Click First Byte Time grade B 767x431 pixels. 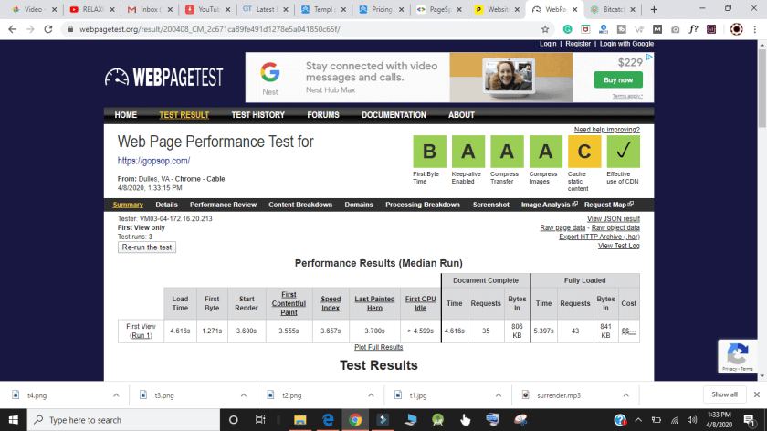429,152
